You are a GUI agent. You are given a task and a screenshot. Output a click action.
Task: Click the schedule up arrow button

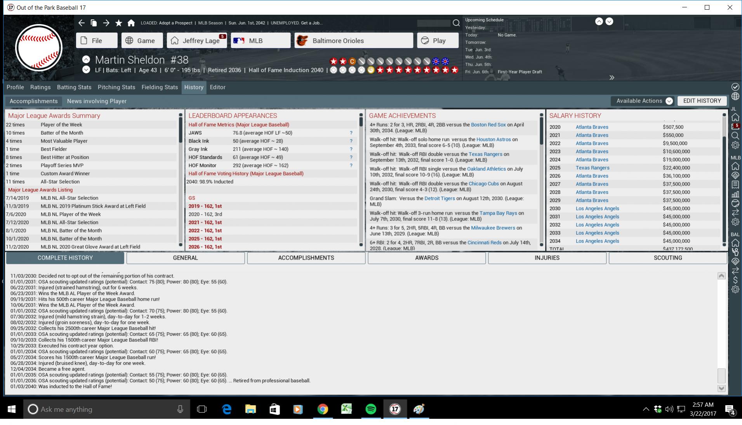pos(599,22)
